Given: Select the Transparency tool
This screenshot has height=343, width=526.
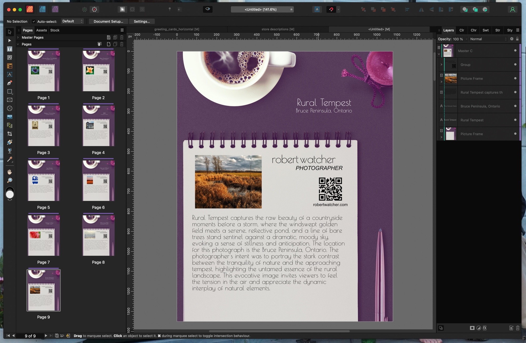Looking at the screenshot, I should pos(10,151).
